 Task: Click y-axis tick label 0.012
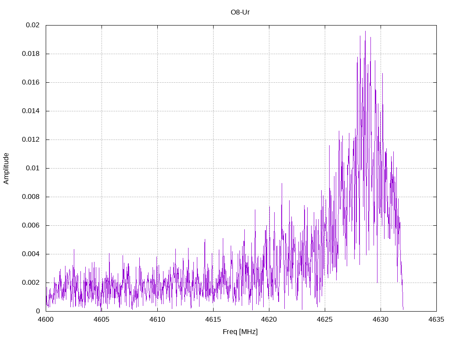click(31, 140)
